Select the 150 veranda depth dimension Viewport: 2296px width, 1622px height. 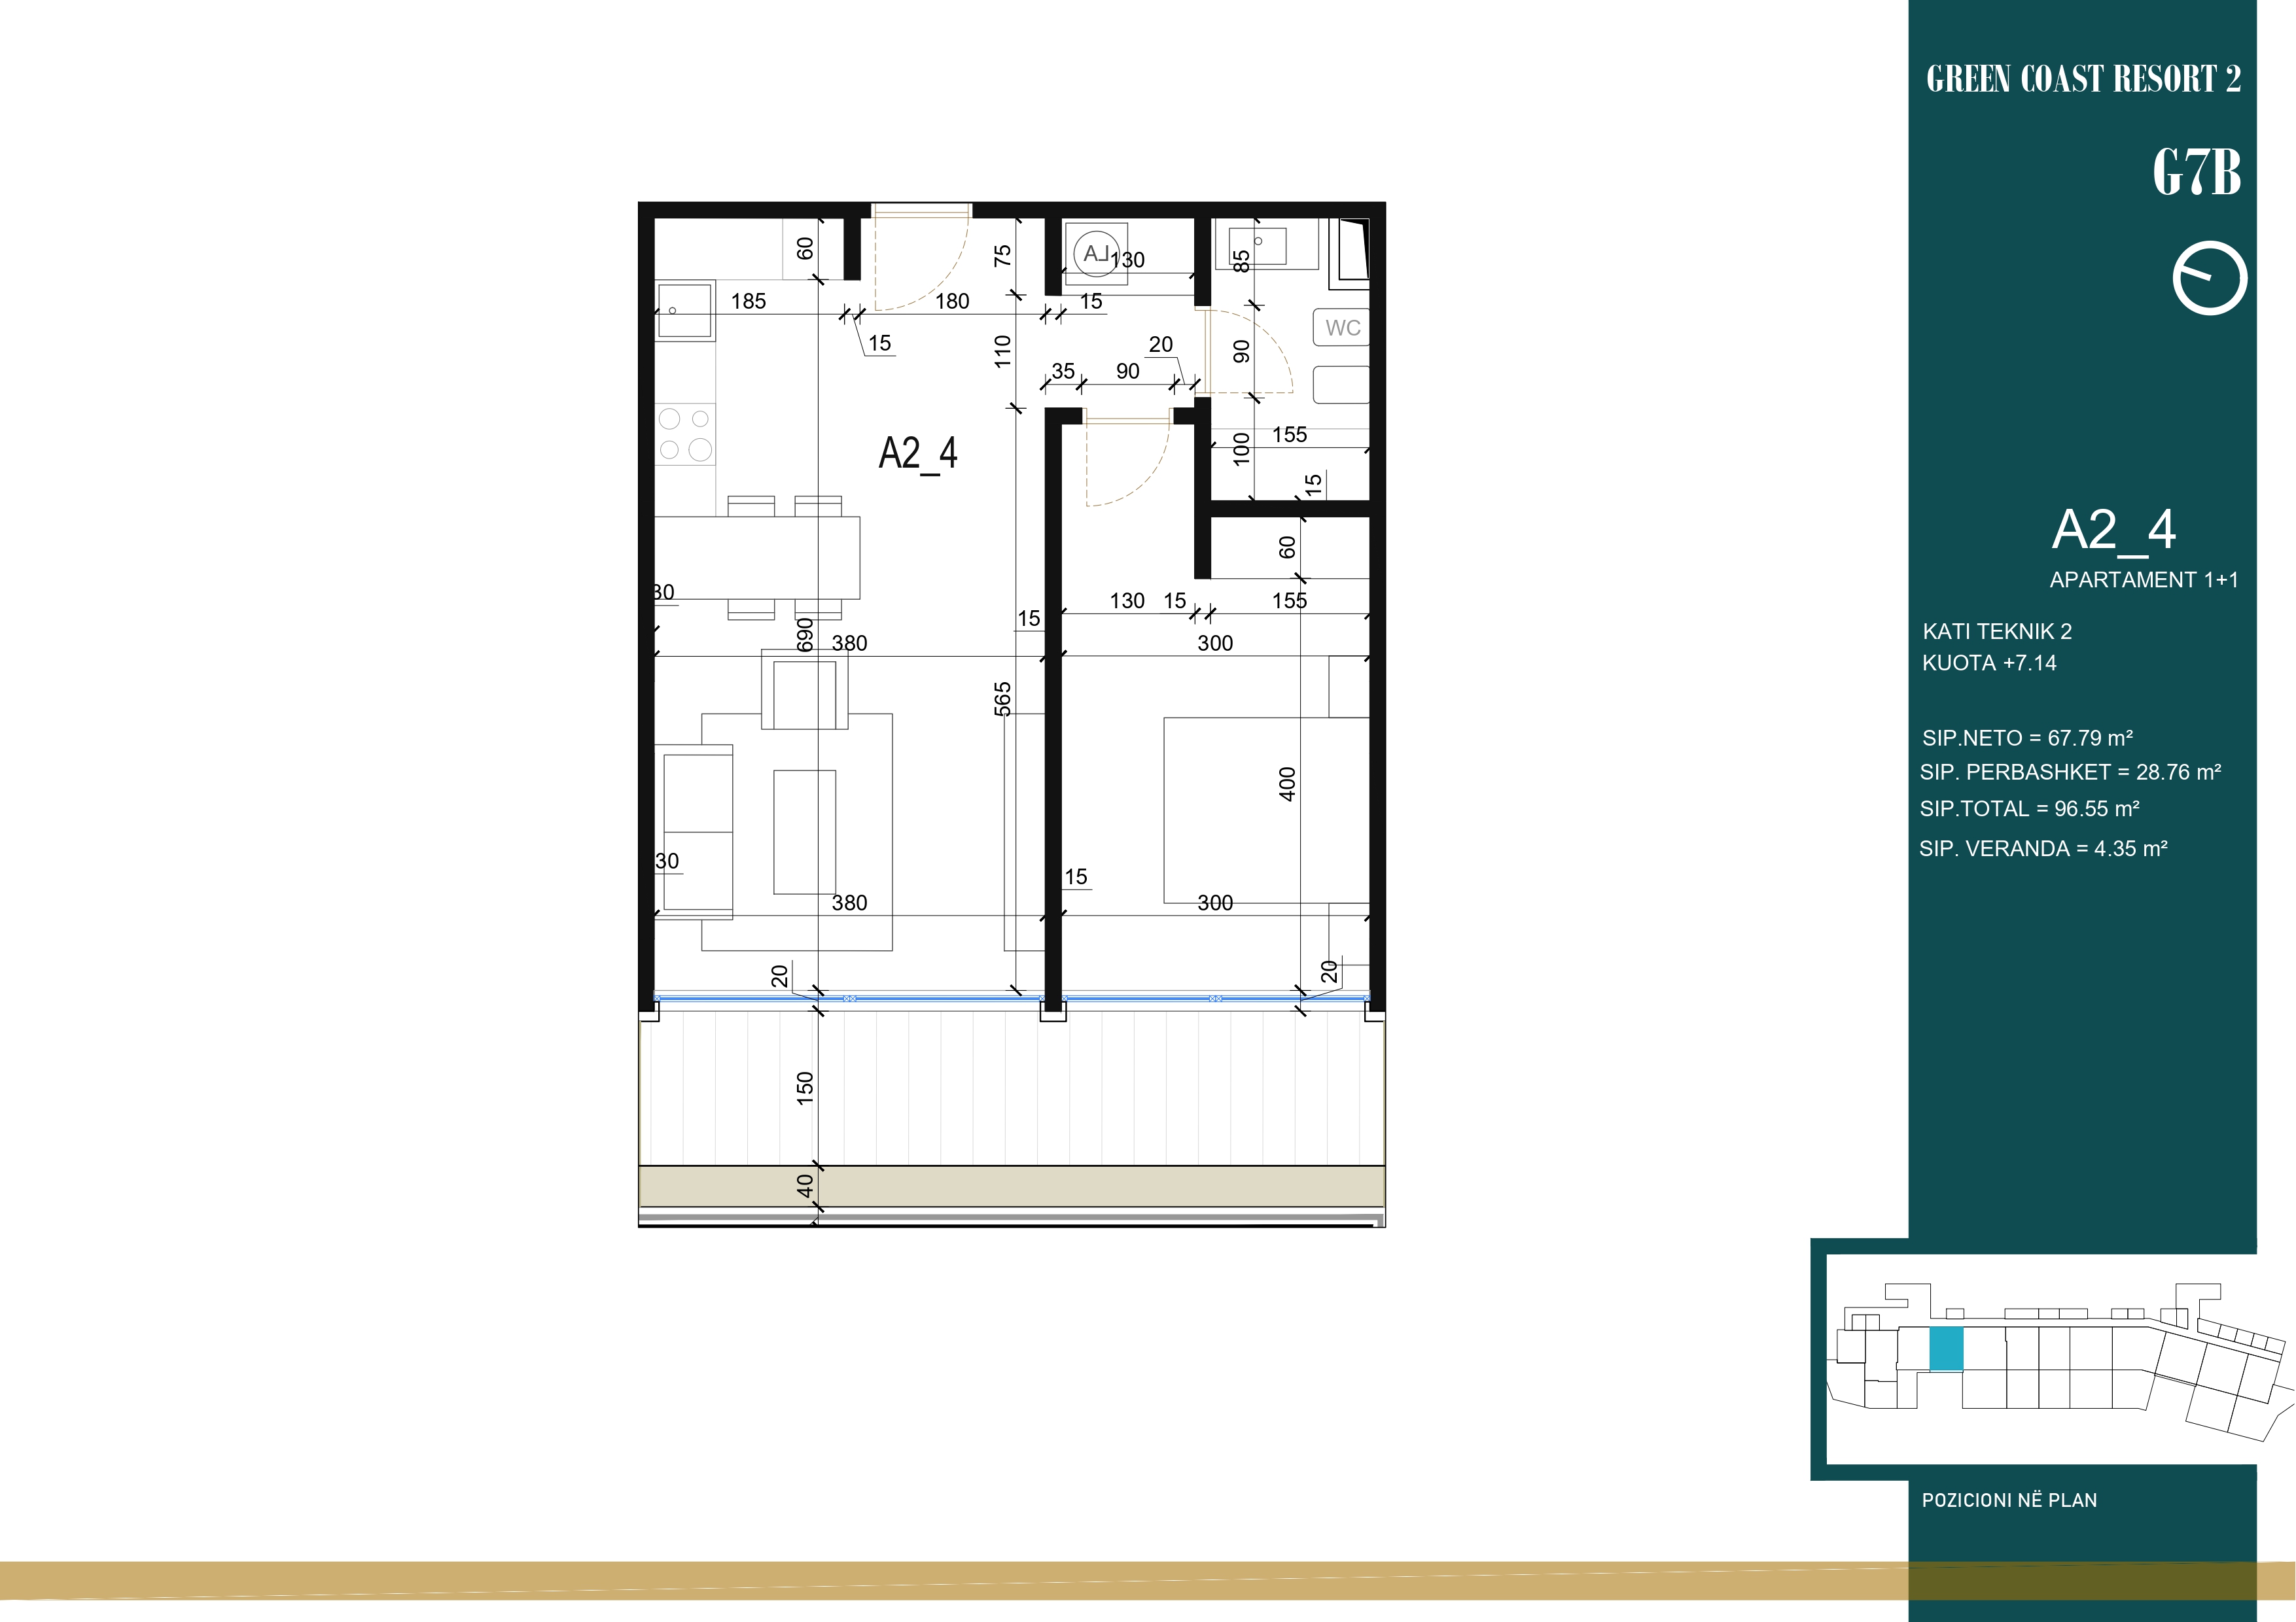pyautogui.click(x=805, y=1088)
